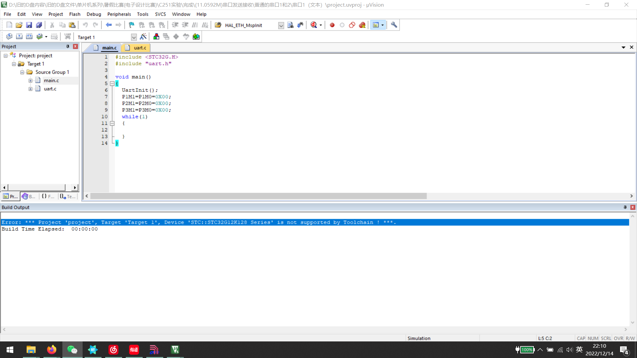Viewport: 637px width, 358px height.
Task: Insert a bookmark with the flag icon
Action: 132,25
